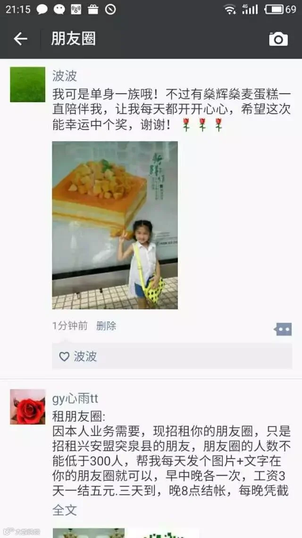Tap the 朋友圈 title in header
The image size is (302, 538).
(73, 39)
